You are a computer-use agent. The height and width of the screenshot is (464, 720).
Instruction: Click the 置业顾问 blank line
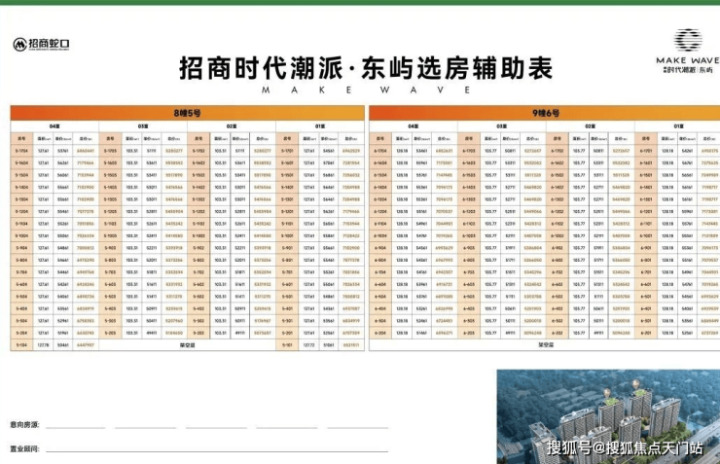pos(217,448)
